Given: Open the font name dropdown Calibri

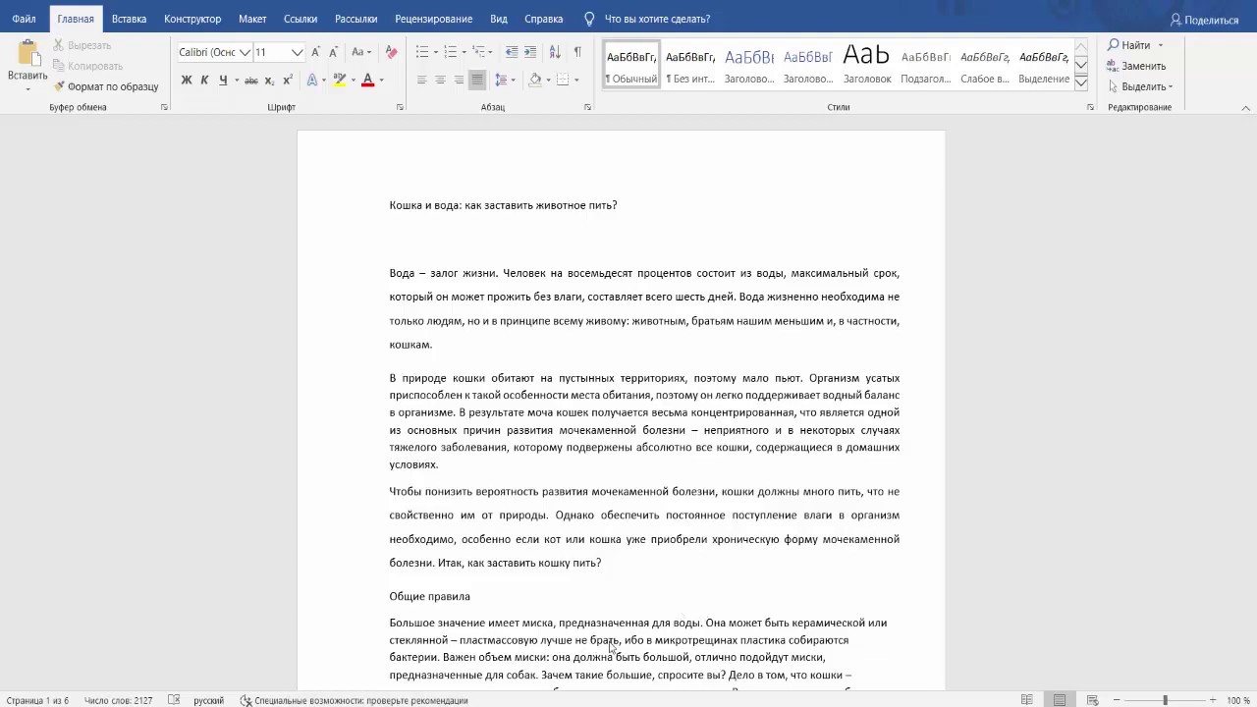Looking at the screenshot, I should click(x=244, y=52).
